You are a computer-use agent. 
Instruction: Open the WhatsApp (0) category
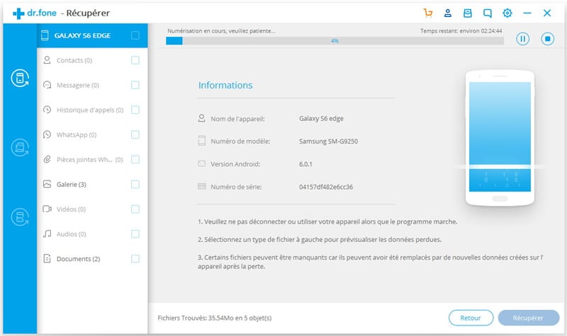(x=77, y=135)
